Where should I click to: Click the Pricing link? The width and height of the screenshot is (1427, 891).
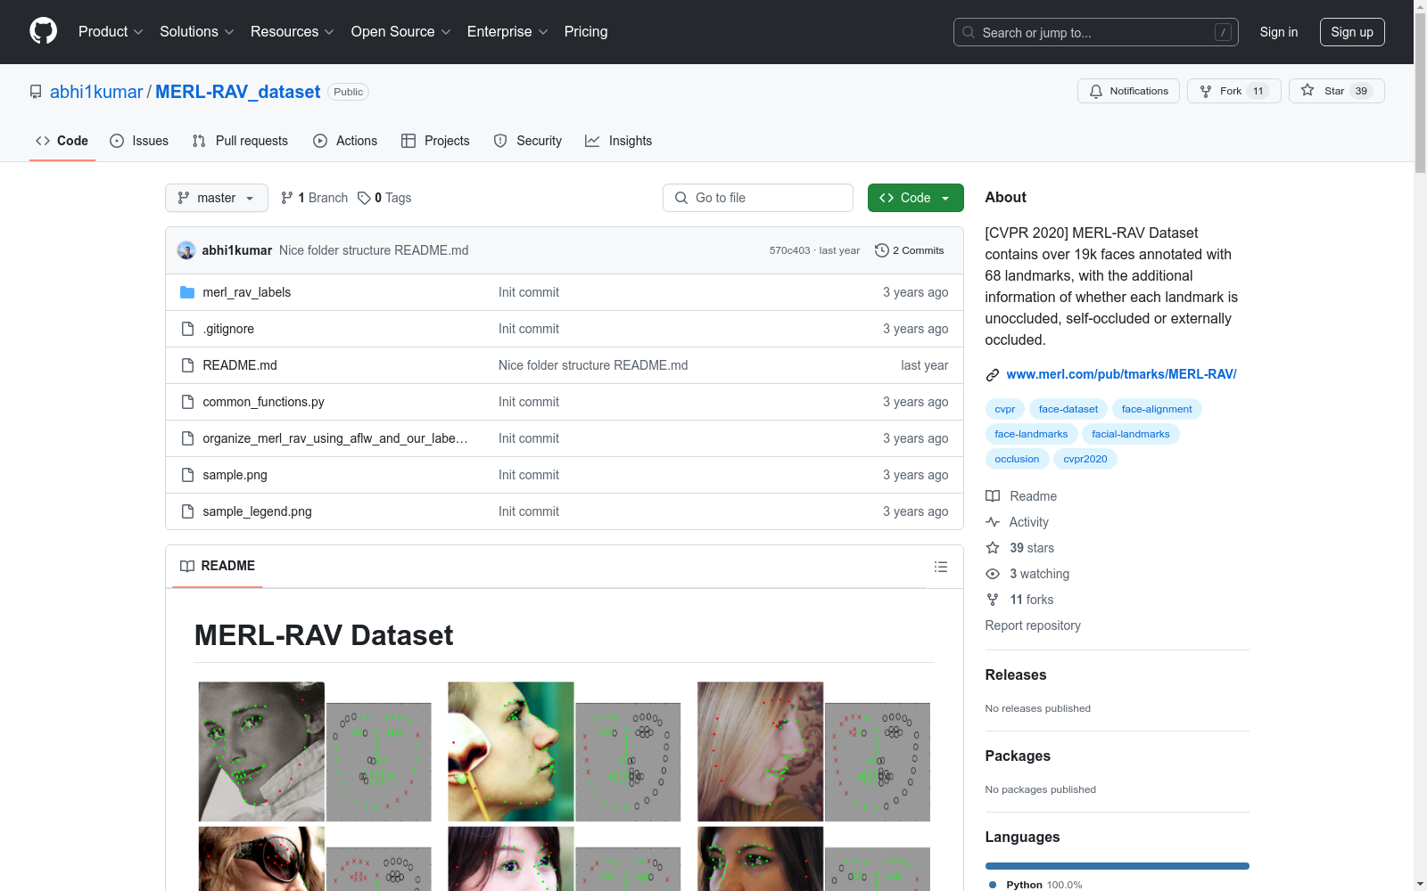pos(586,31)
